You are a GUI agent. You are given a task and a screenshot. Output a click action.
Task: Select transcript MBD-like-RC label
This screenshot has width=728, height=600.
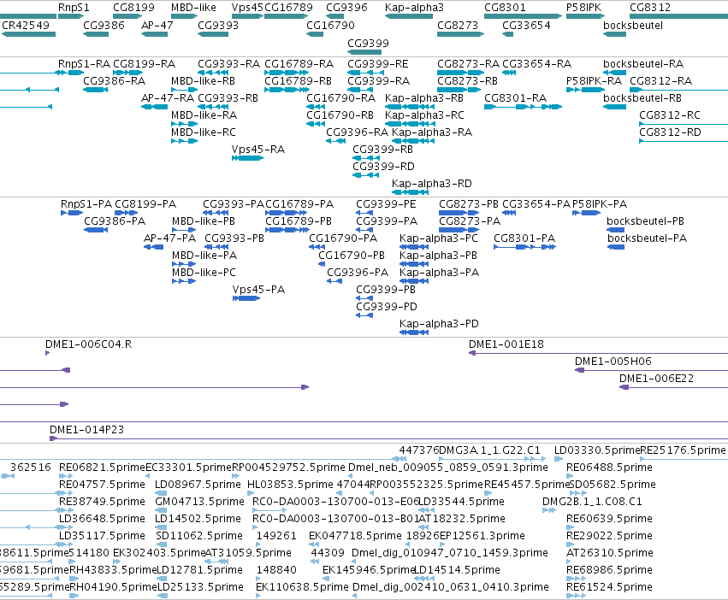tap(204, 132)
